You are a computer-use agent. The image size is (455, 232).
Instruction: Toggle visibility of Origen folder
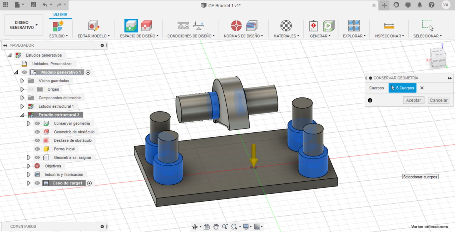click(x=31, y=89)
